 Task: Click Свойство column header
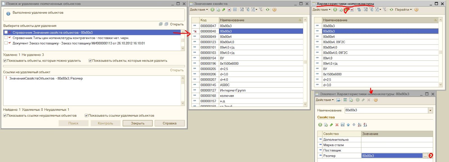click(x=342, y=134)
